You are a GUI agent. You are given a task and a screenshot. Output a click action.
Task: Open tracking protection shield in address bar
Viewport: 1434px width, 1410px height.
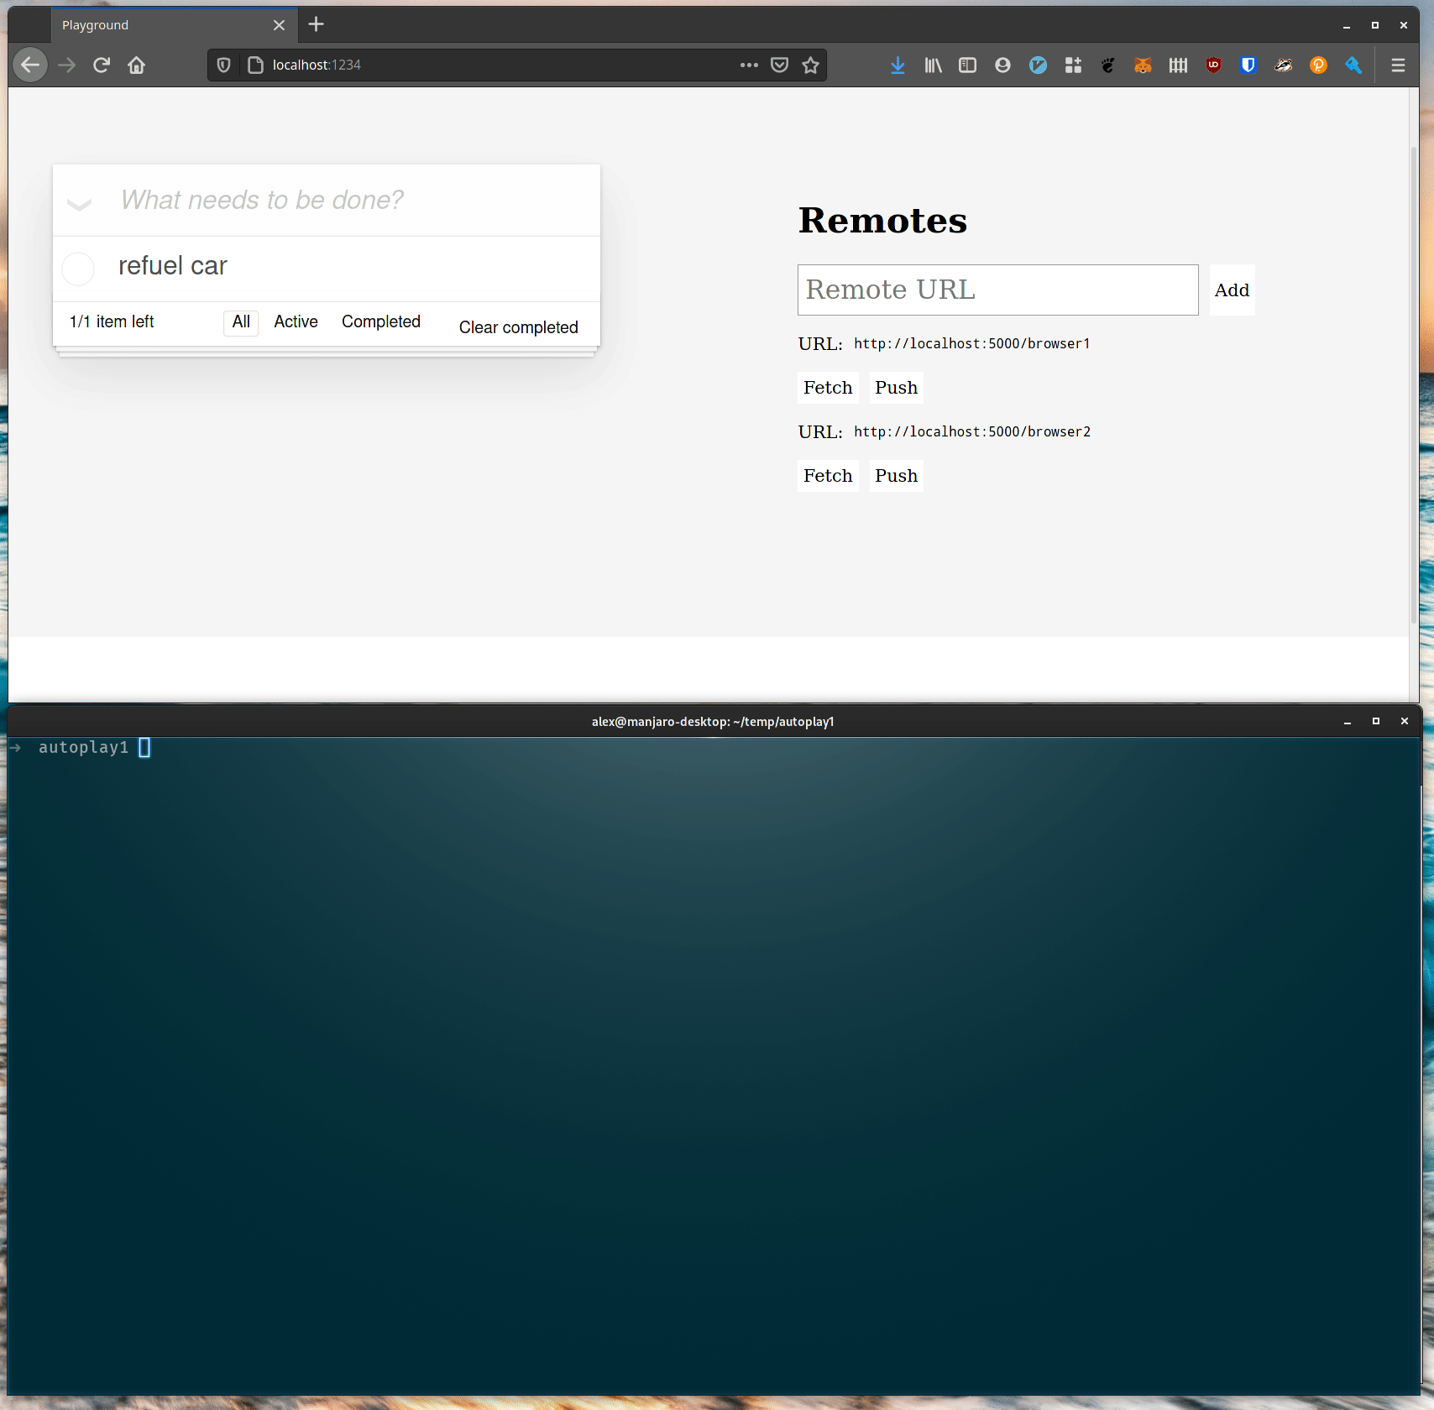223,65
